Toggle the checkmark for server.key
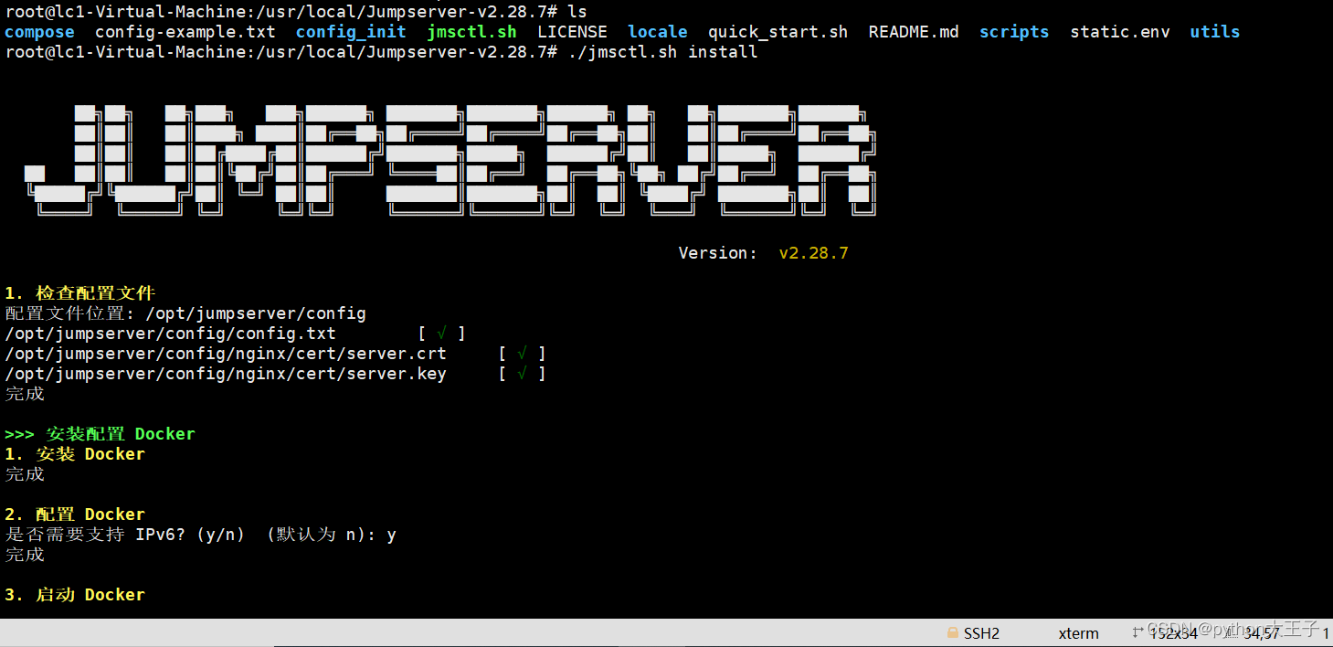 pyautogui.click(x=521, y=373)
